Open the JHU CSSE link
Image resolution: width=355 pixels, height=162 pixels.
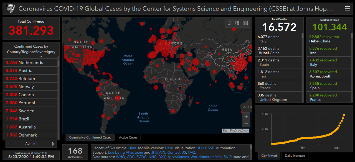coord(206,148)
